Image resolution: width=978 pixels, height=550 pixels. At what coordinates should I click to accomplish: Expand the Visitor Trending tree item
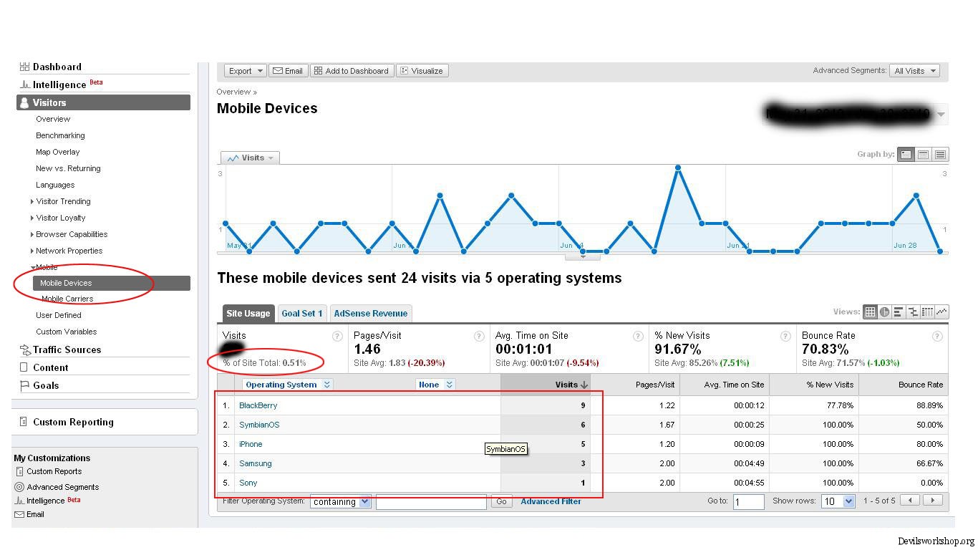click(32, 202)
